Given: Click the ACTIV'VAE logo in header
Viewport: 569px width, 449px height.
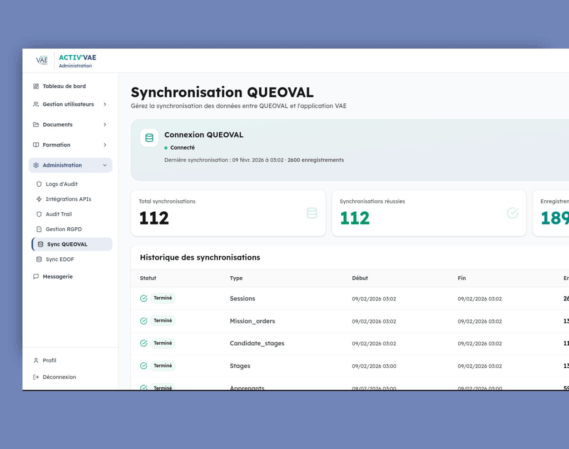Looking at the screenshot, I should 42,60.
